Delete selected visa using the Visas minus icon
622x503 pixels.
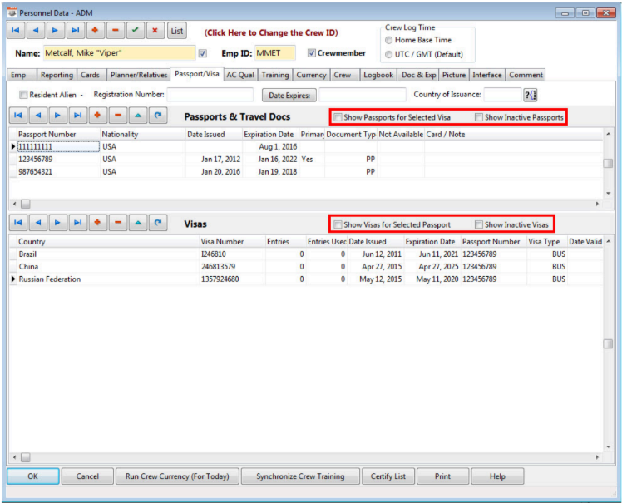116,223
